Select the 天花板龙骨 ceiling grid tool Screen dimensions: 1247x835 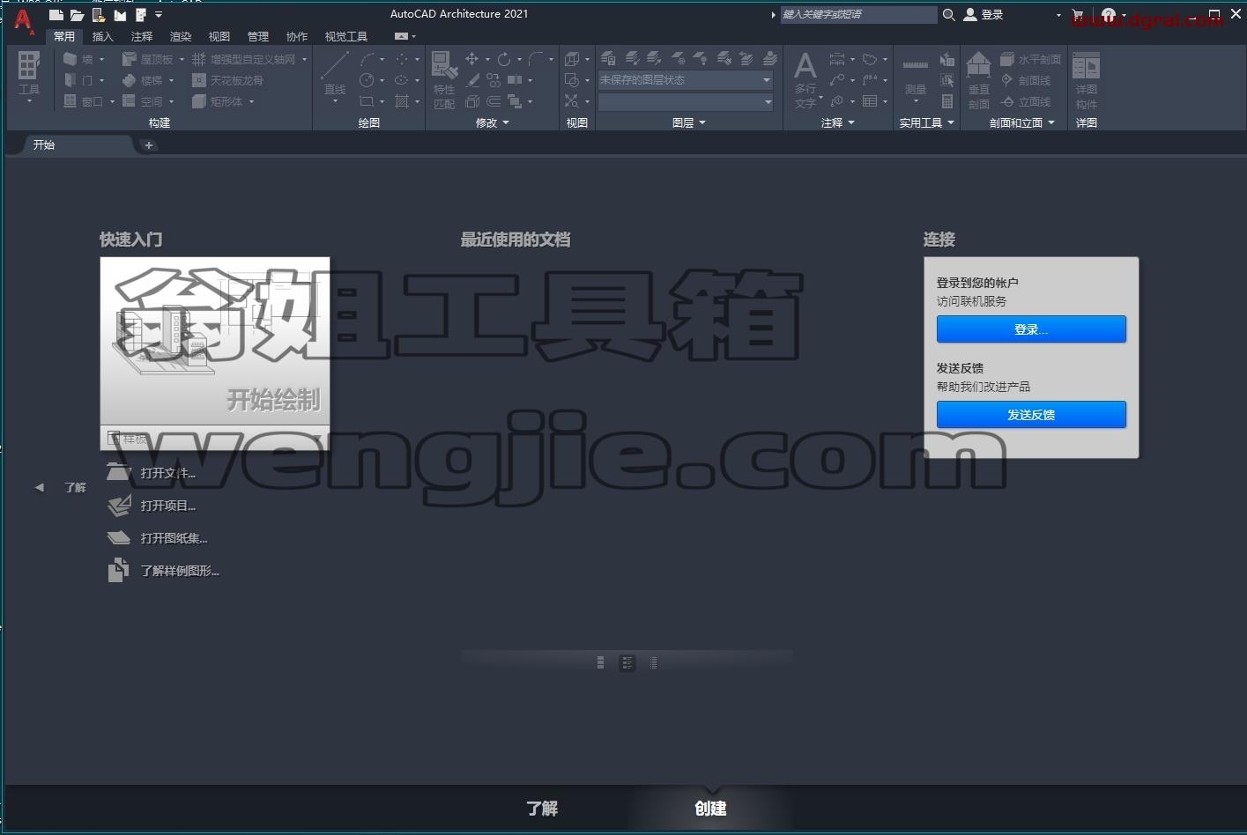click(x=227, y=80)
